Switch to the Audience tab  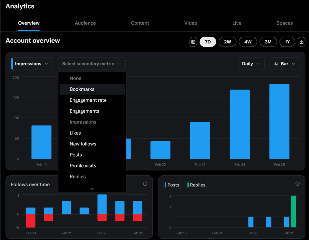click(x=85, y=23)
